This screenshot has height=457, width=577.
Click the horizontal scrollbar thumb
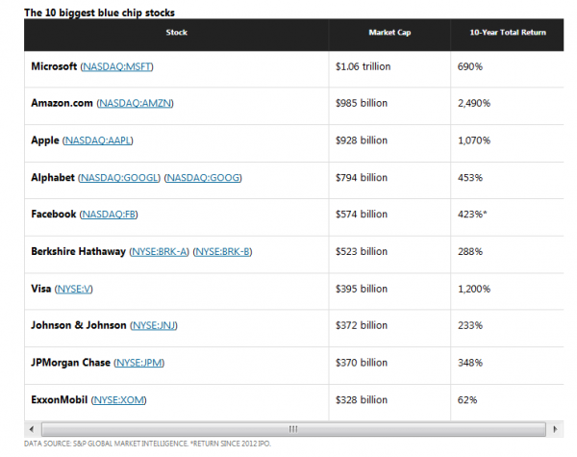(x=293, y=429)
